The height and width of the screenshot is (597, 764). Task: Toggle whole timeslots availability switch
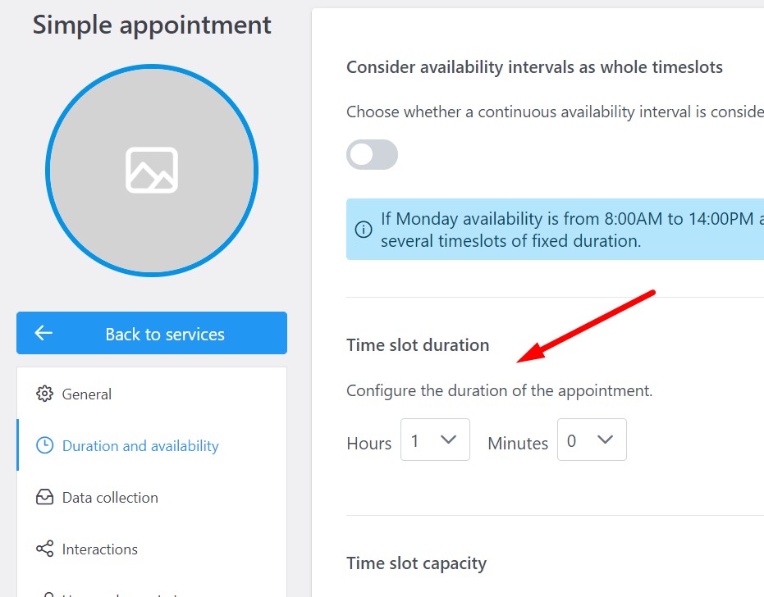(372, 155)
